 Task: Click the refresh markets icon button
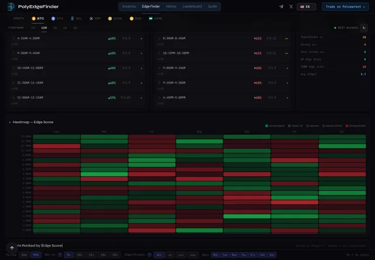coord(364,28)
